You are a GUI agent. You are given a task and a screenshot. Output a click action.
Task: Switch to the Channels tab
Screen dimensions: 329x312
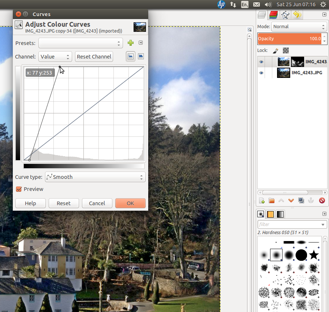tap(273, 15)
